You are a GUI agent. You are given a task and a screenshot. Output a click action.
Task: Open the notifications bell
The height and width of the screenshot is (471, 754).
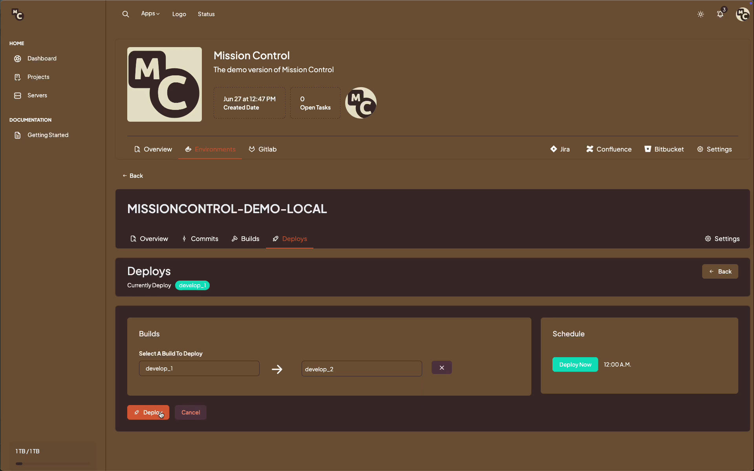coord(720,14)
